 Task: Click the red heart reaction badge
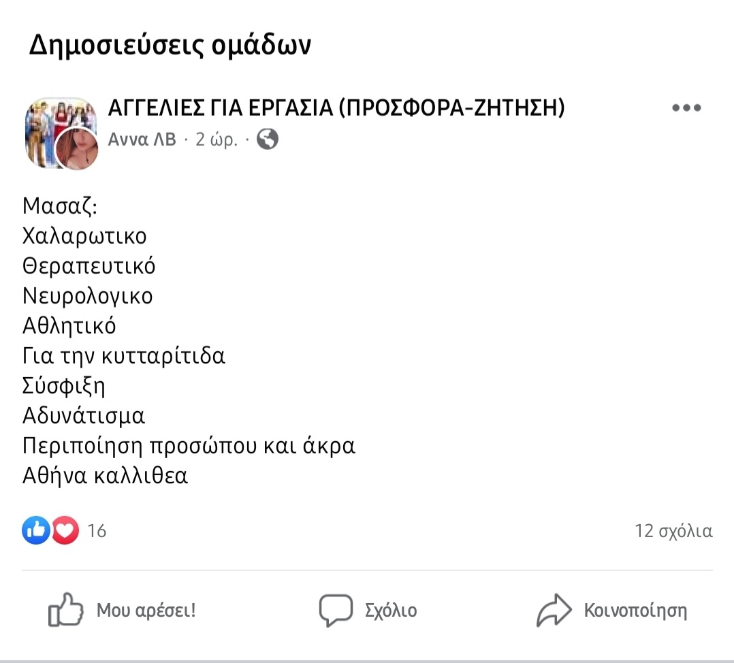(x=65, y=530)
